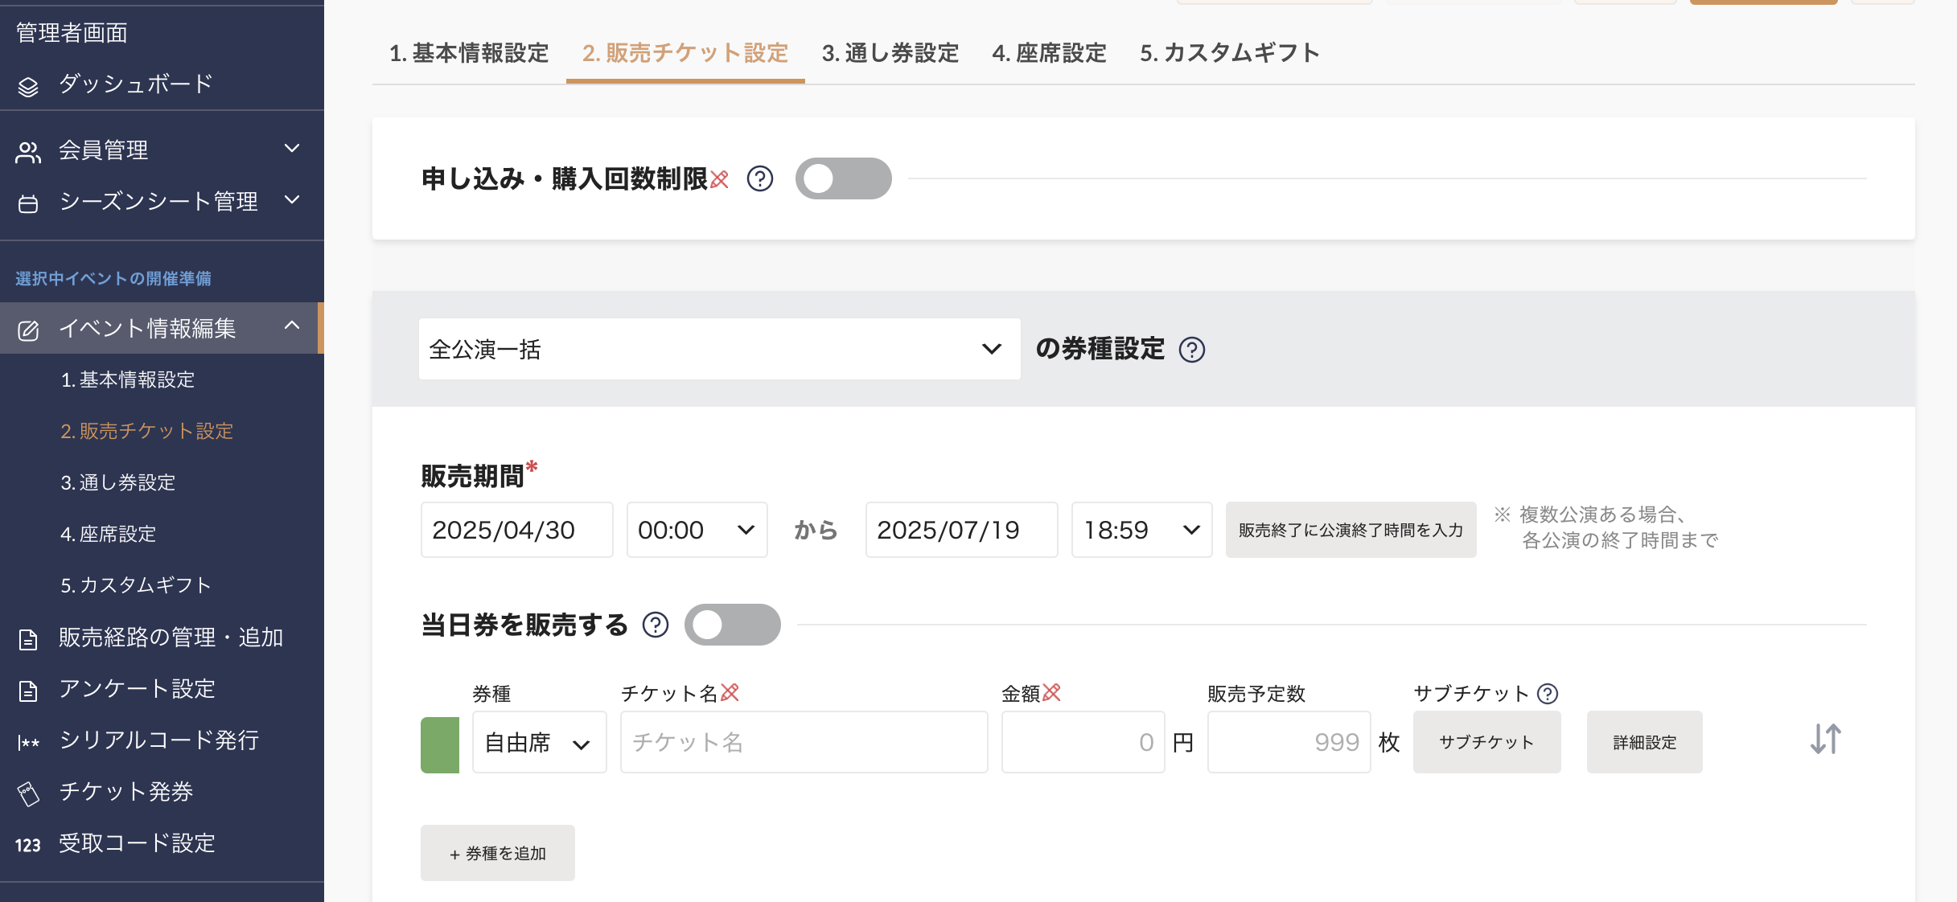Open the help icon next to サブチケット
Image resolution: width=1957 pixels, height=902 pixels.
click(x=1547, y=693)
